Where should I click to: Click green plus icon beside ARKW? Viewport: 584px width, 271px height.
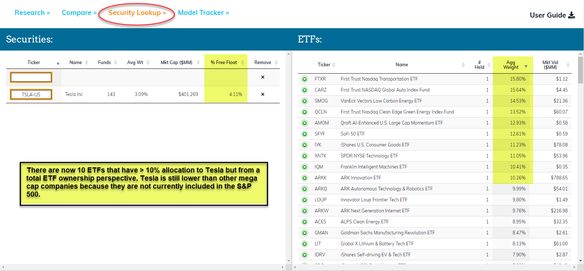[304, 211]
